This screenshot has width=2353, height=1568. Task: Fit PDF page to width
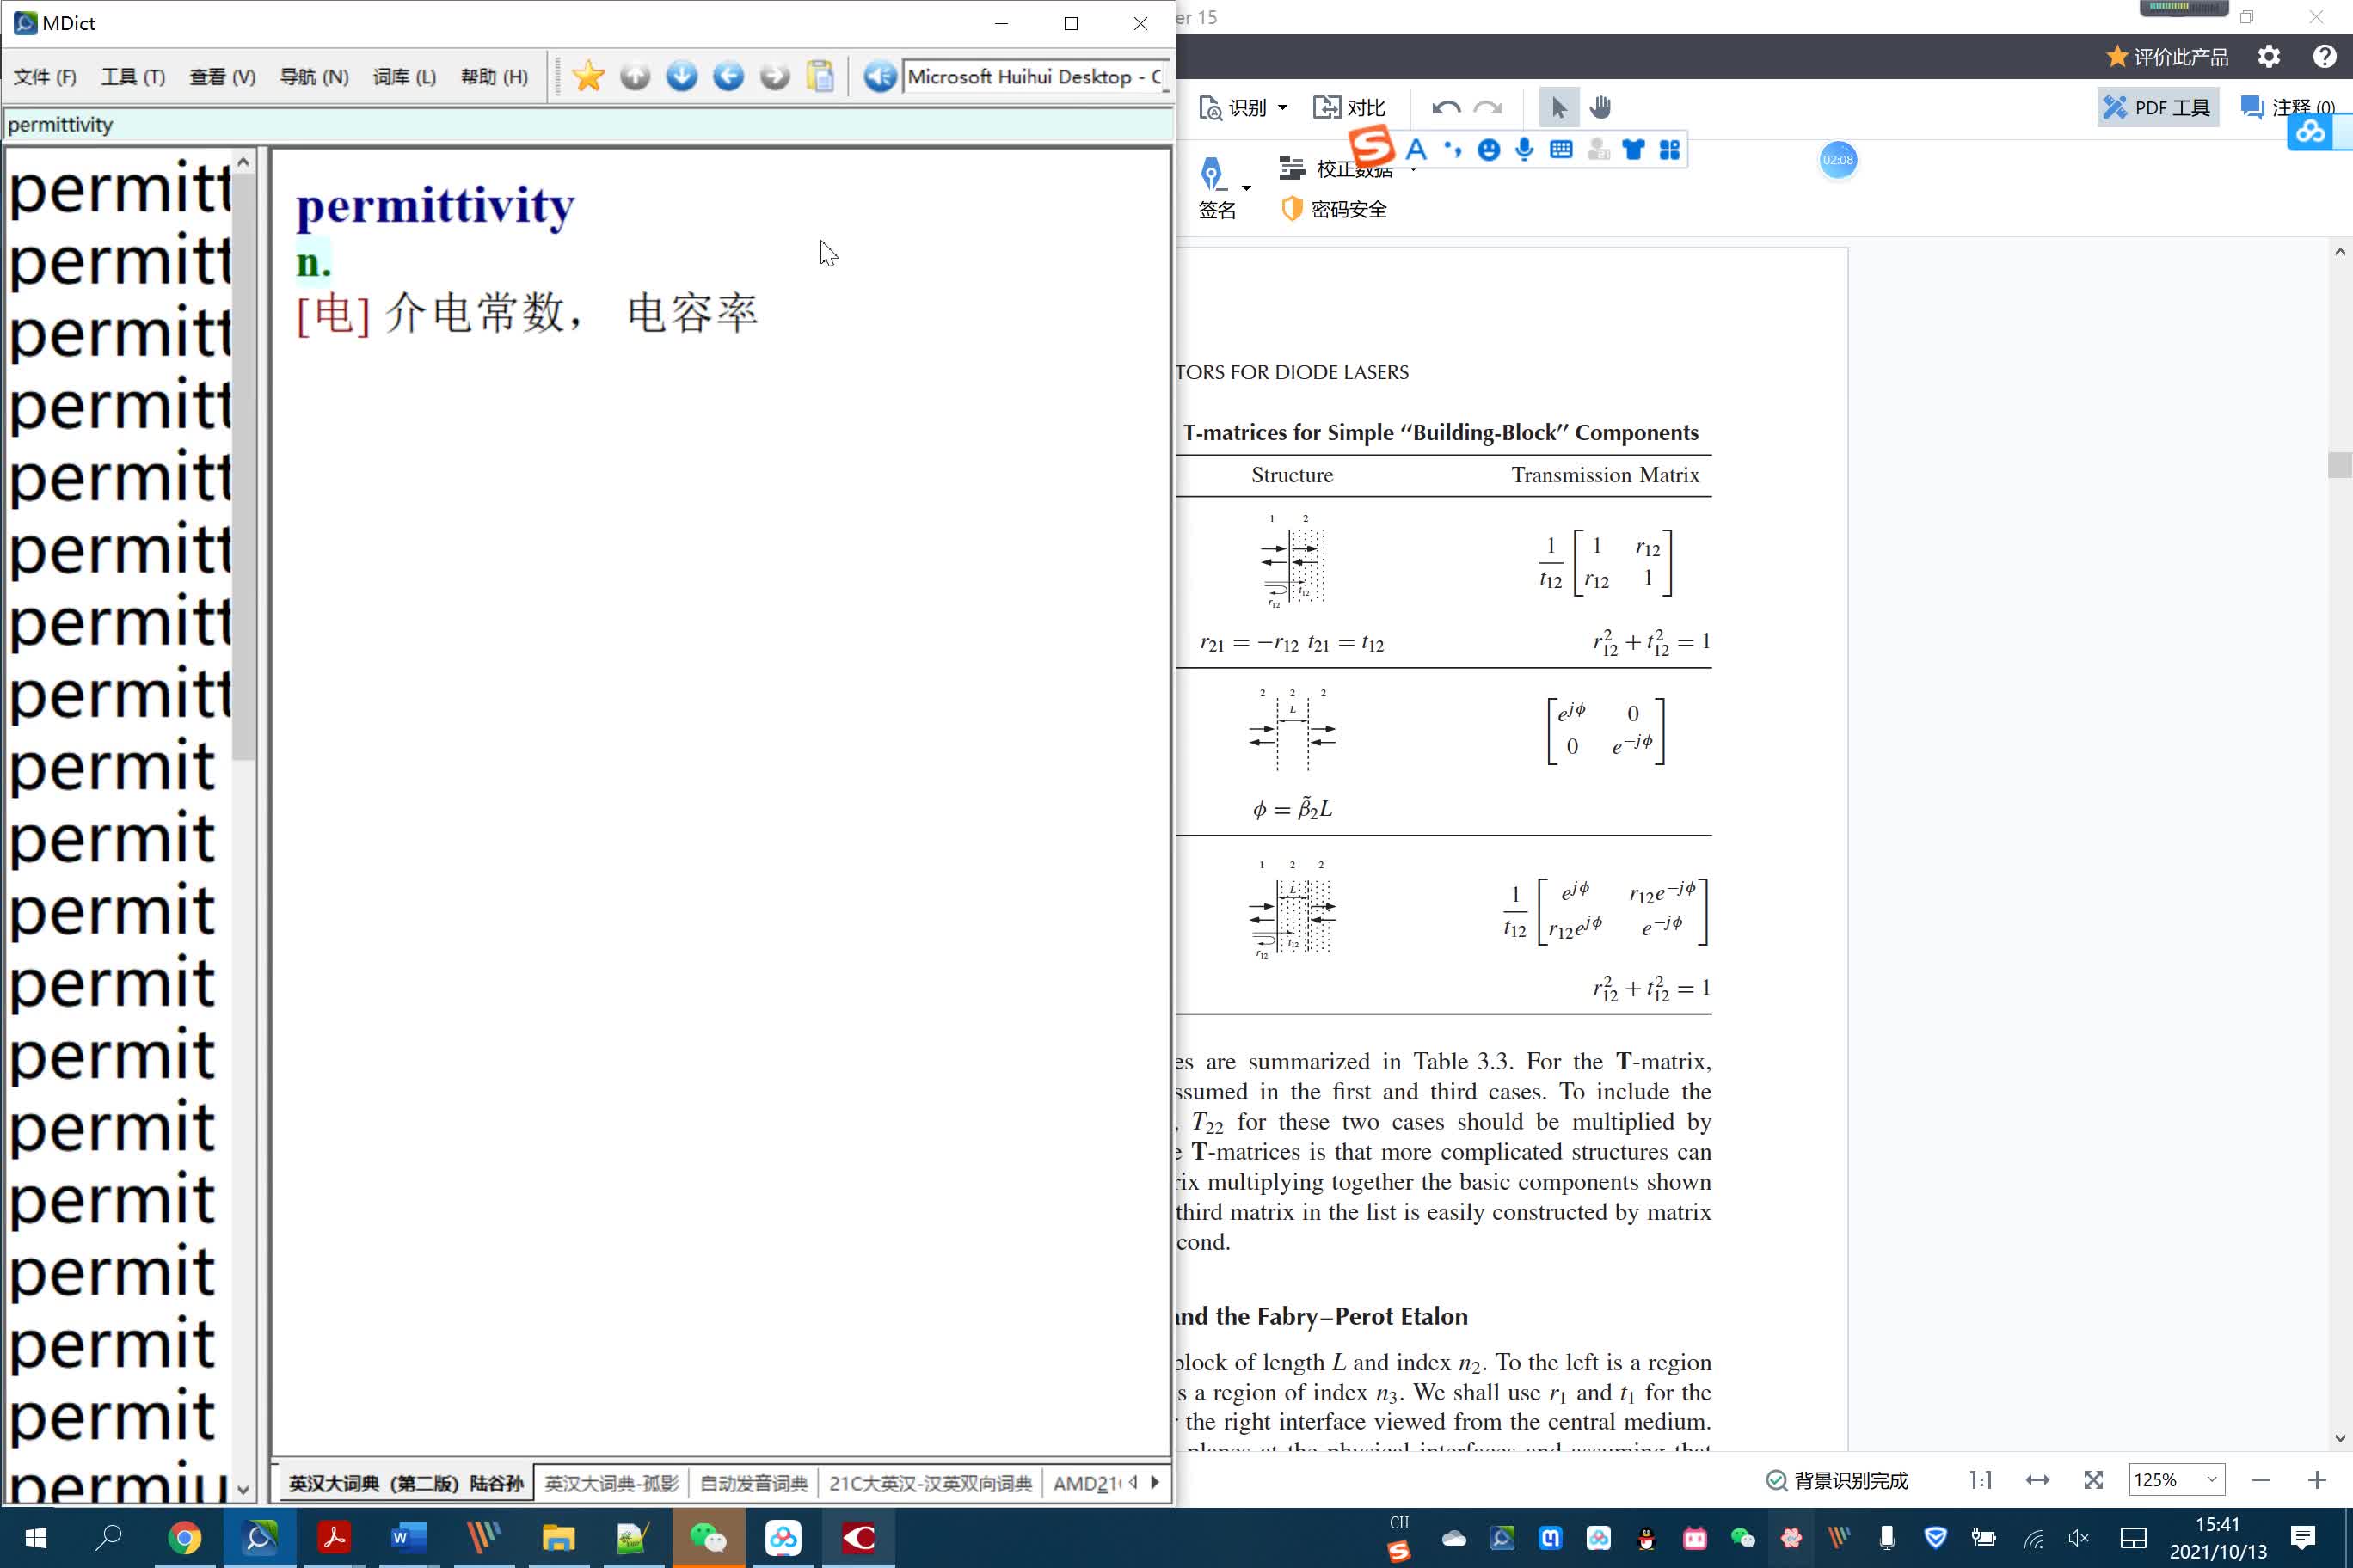2038,1480
